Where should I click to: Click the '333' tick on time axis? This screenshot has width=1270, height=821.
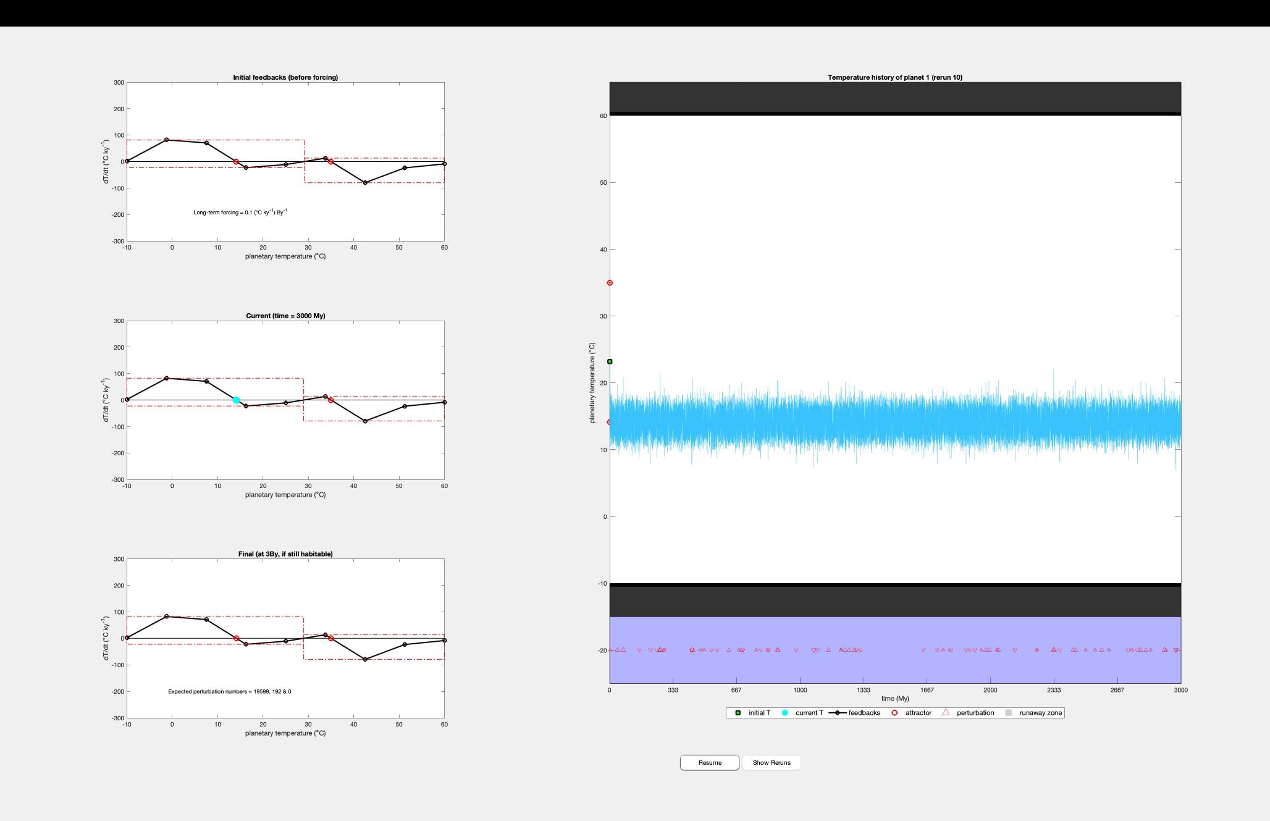coord(673,690)
